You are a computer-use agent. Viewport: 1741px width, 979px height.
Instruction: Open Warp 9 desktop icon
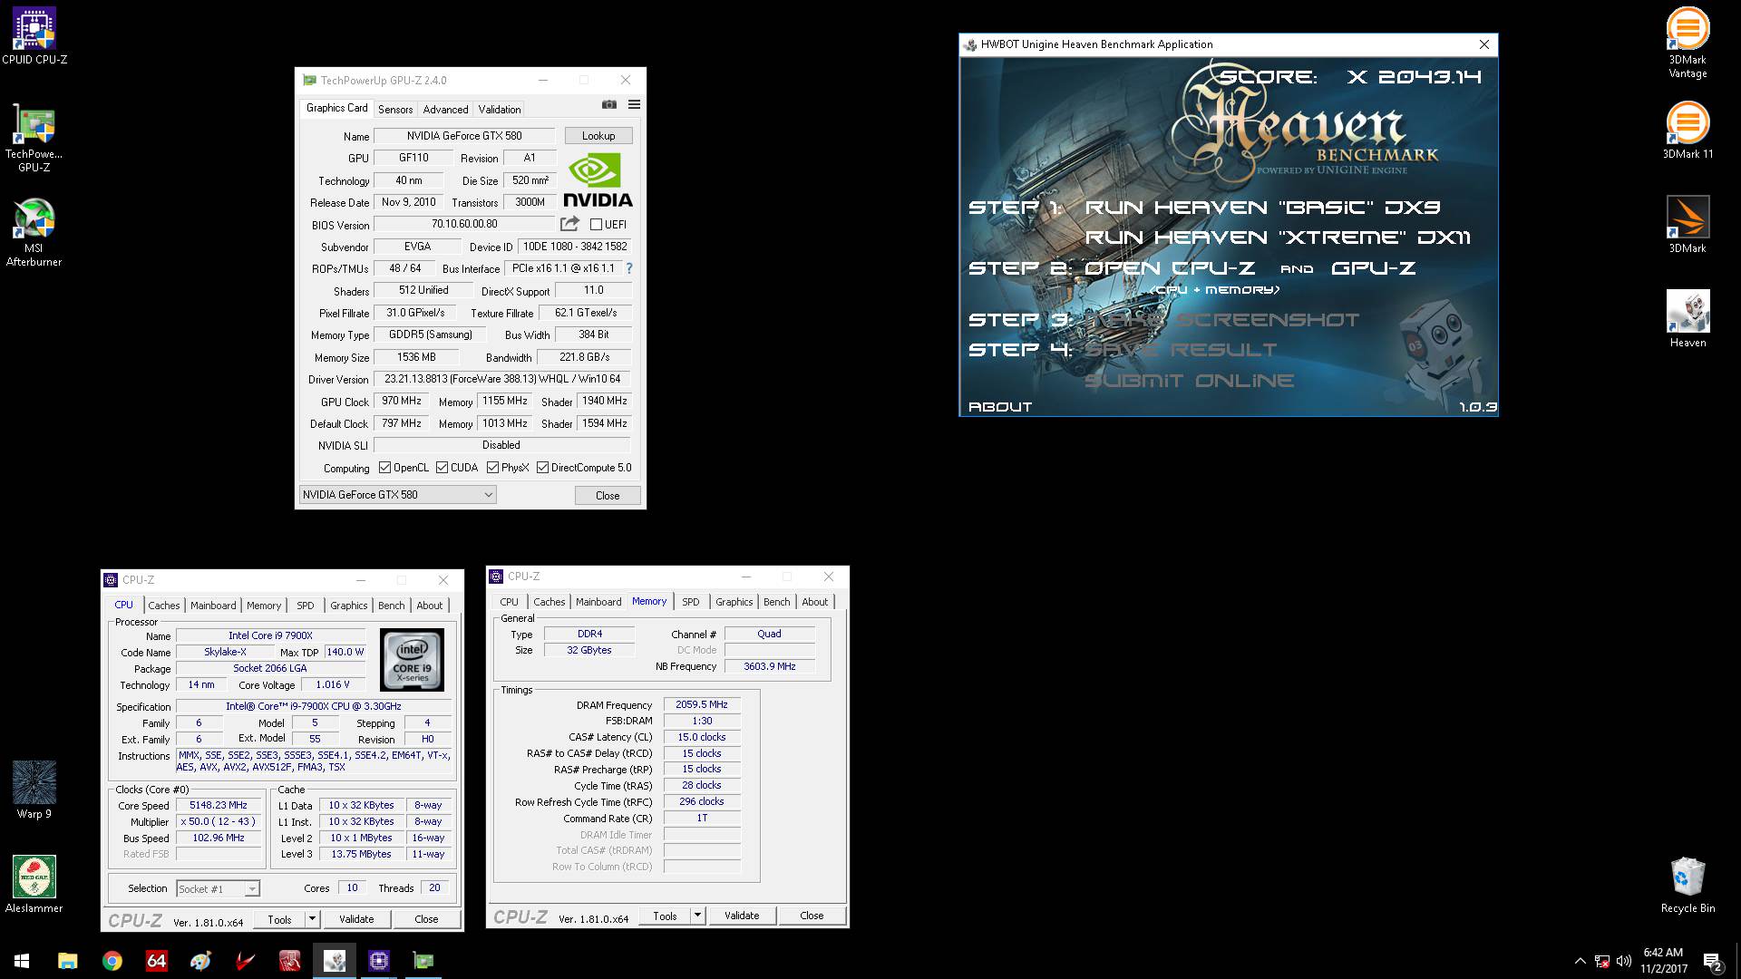34,790
